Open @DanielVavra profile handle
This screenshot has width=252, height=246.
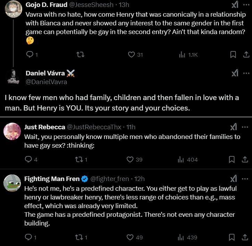(x=46, y=82)
